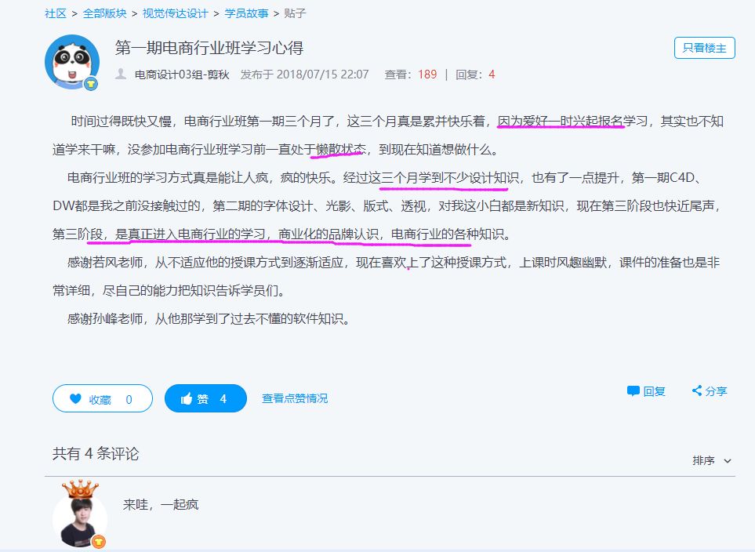The width and height of the screenshot is (755, 552).
Task: Click the 回复 speech bubble icon
Action: (x=633, y=391)
